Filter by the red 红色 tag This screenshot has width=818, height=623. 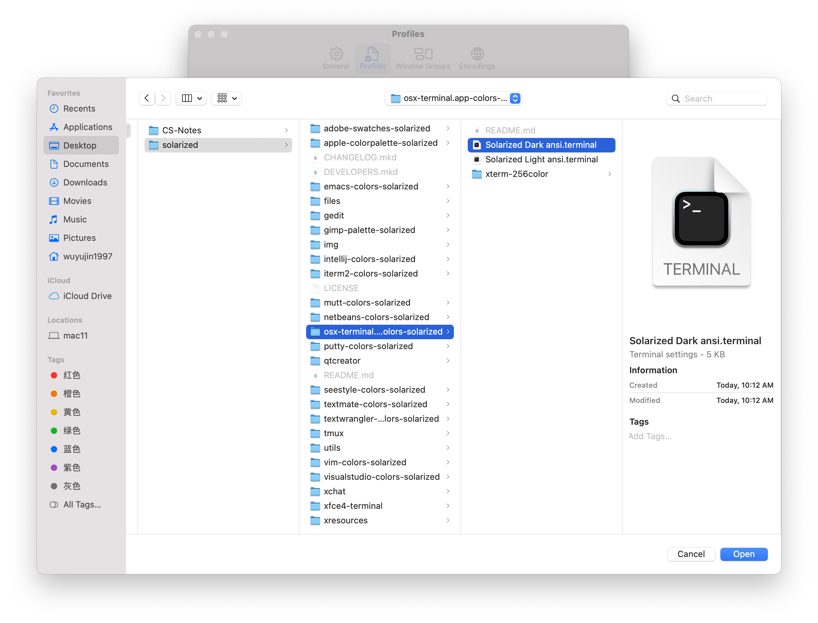click(x=72, y=375)
